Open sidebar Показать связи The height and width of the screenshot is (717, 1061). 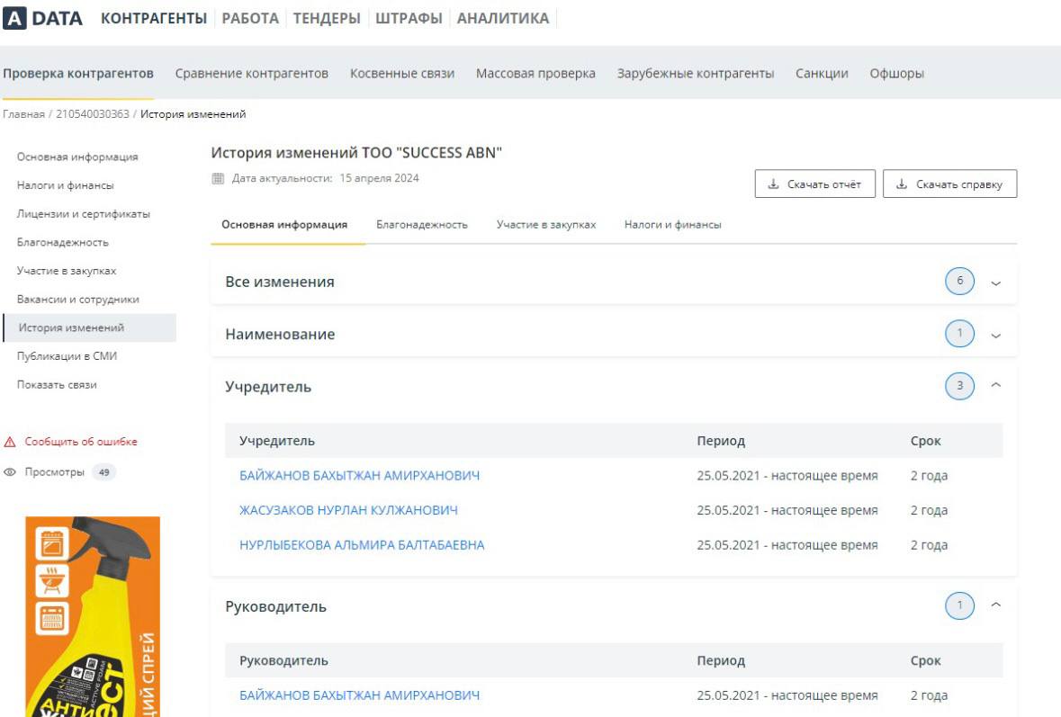(x=57, y=384)
